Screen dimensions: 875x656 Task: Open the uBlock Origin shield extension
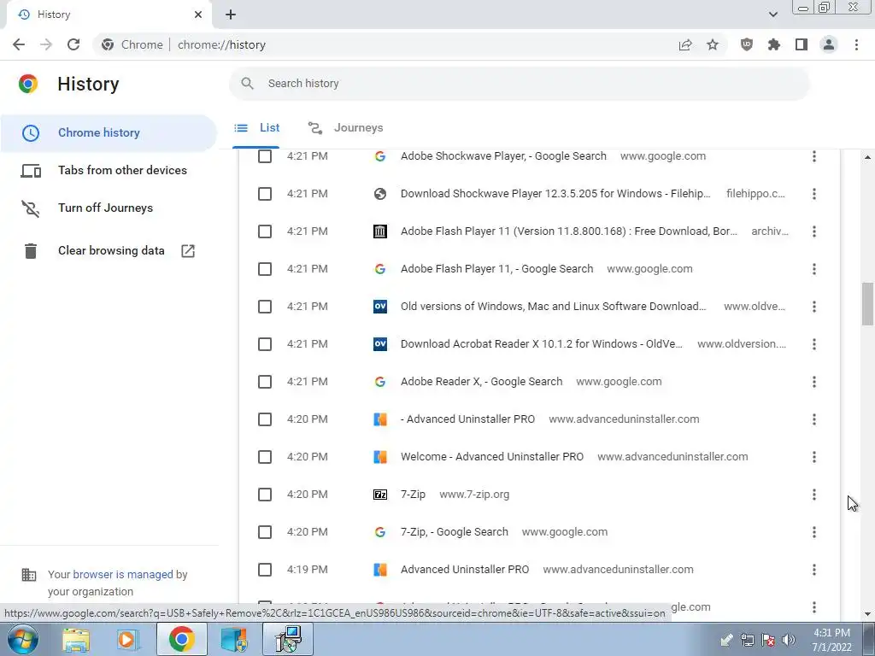point(746,44)
